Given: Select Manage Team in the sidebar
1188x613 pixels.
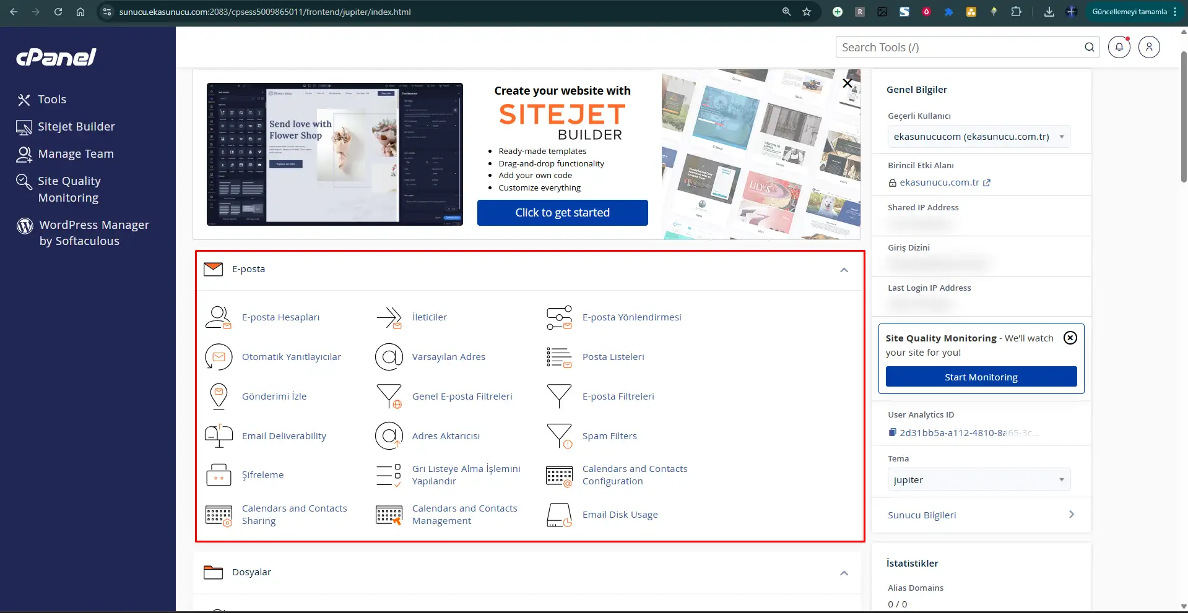Looking at the screenshot, I should tap(76, 154).
